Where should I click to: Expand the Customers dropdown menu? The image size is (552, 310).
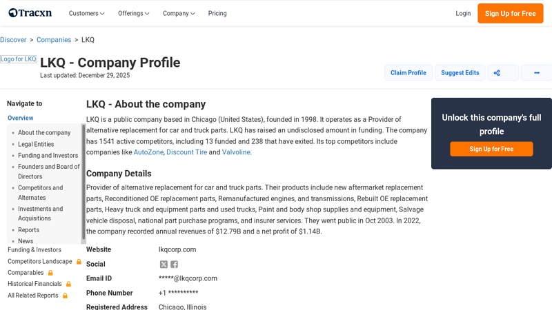click(x=86, y=13)
